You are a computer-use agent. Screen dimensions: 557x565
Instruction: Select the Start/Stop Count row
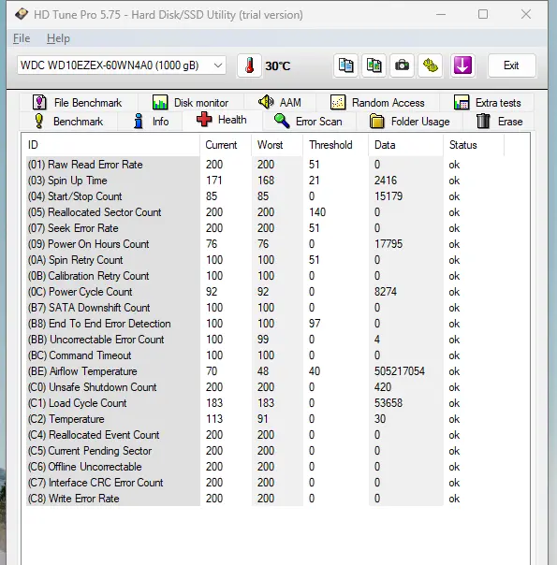pos(265,196)
